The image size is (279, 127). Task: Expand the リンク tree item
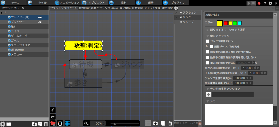click(176, 17)
